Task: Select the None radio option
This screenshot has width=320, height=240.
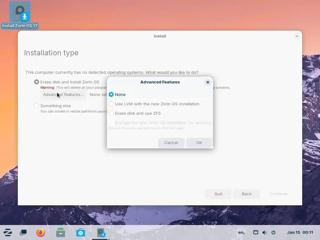Action: click(117, 94)
